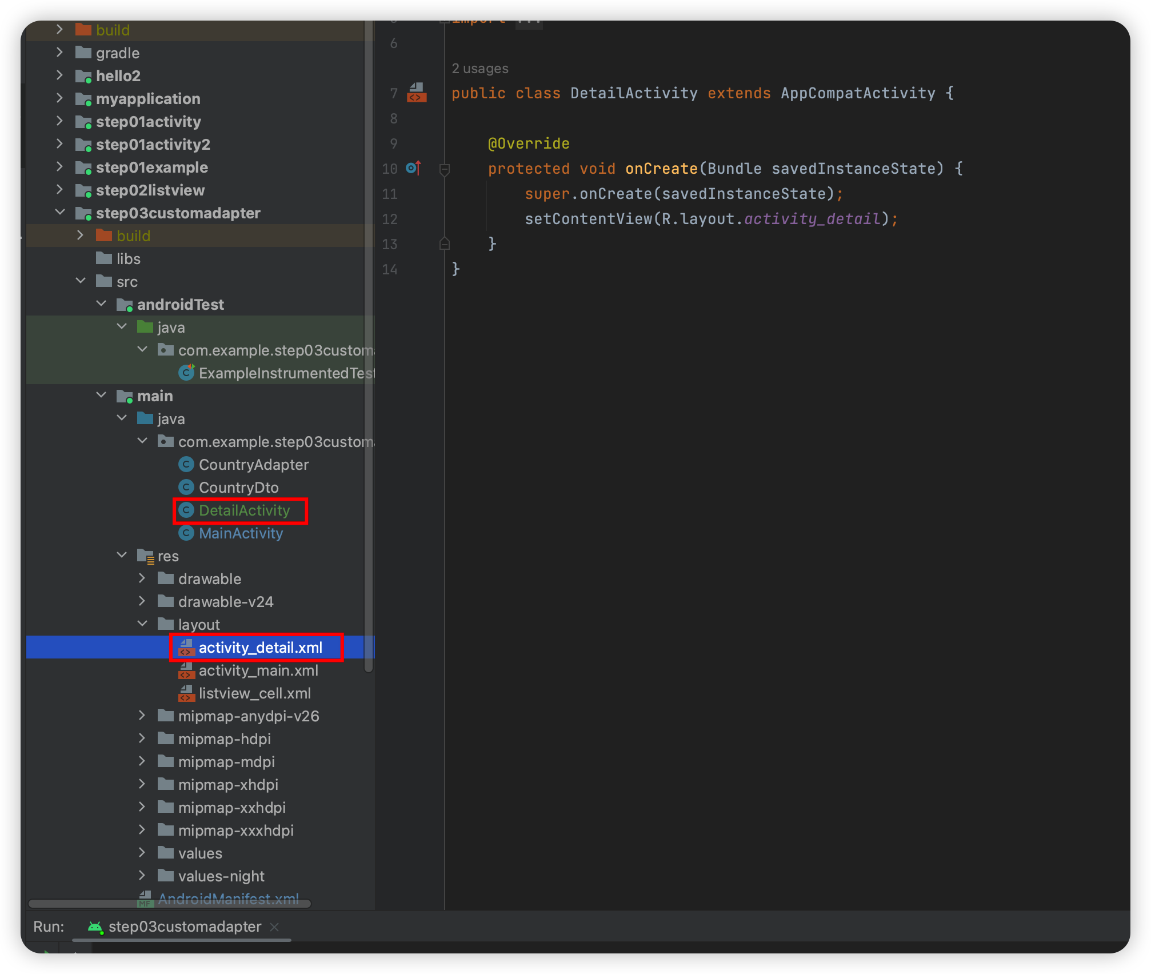The image size is (1151, 974).
Task: Toggle fold marker at onCreate closing brace
Action: pyautogui.click(x=444, y=244)
